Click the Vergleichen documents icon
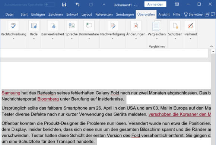 (x=157, y=26)
